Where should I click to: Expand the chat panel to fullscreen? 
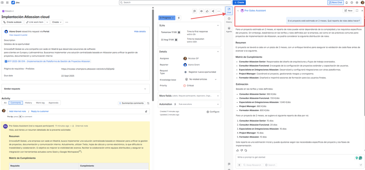point(357,11)
